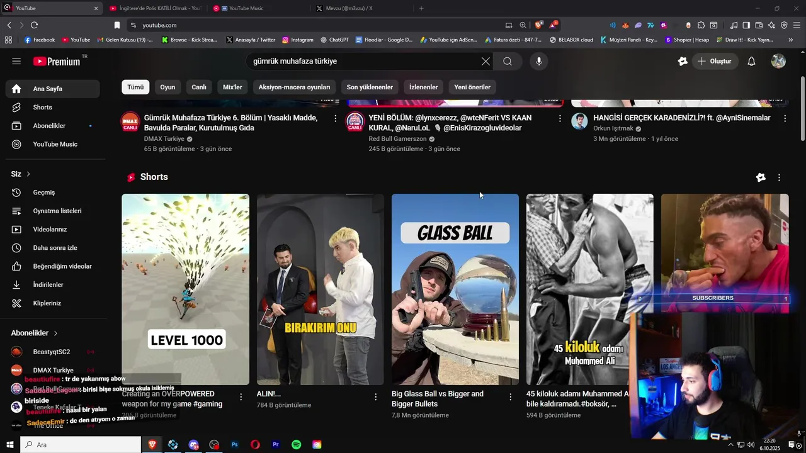The width and height of the screenshot is (806, 453).
Task: Play the BIRAKIRIM ONU short thumbnail
Action: click(320, 289)
